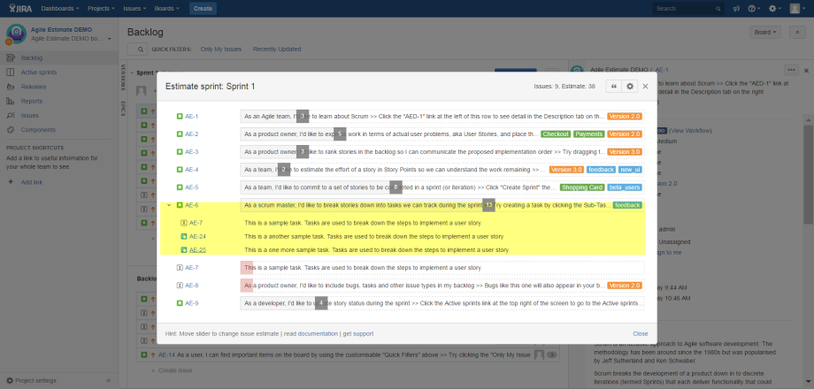
Task: Toggle the Recently Updated quick filter
Action: coord(276,49)
